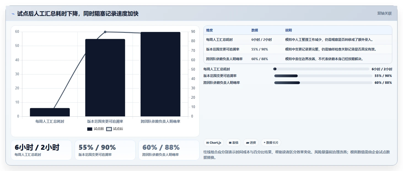This screenshot has height=171, width=403.
Task: Click the 每周人工汇总耗时 label in the progress list
Action: [x=217, y=69]
